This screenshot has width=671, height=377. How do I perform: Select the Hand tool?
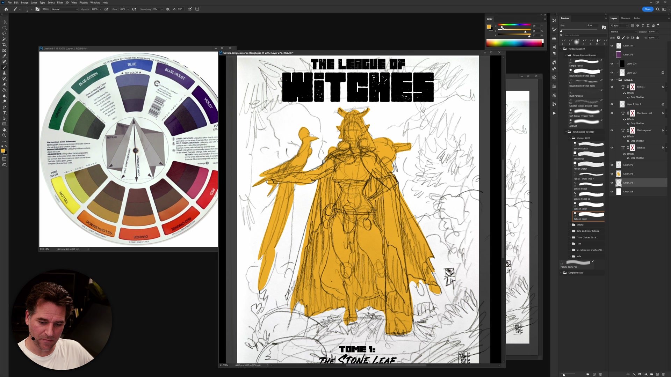coord(4,130)
